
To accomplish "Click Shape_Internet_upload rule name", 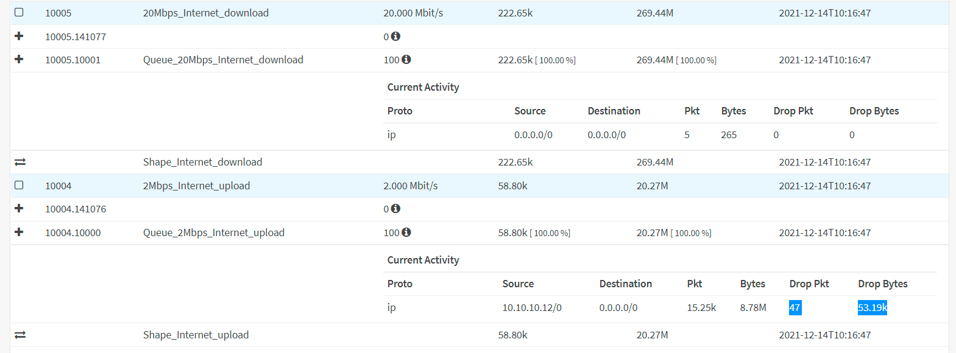I will (196, 335).
